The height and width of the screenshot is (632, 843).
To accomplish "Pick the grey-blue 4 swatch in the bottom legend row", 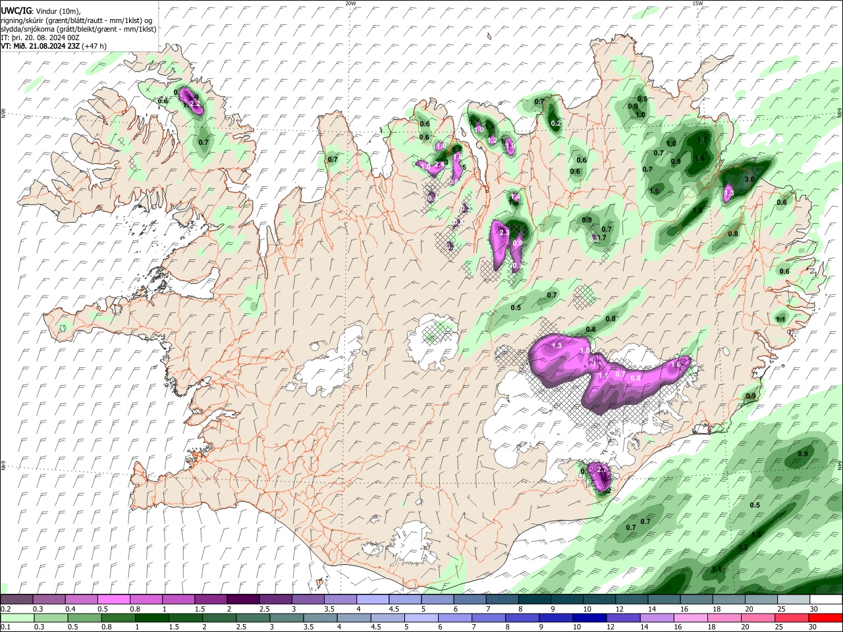I will click(x=354, y=618).
